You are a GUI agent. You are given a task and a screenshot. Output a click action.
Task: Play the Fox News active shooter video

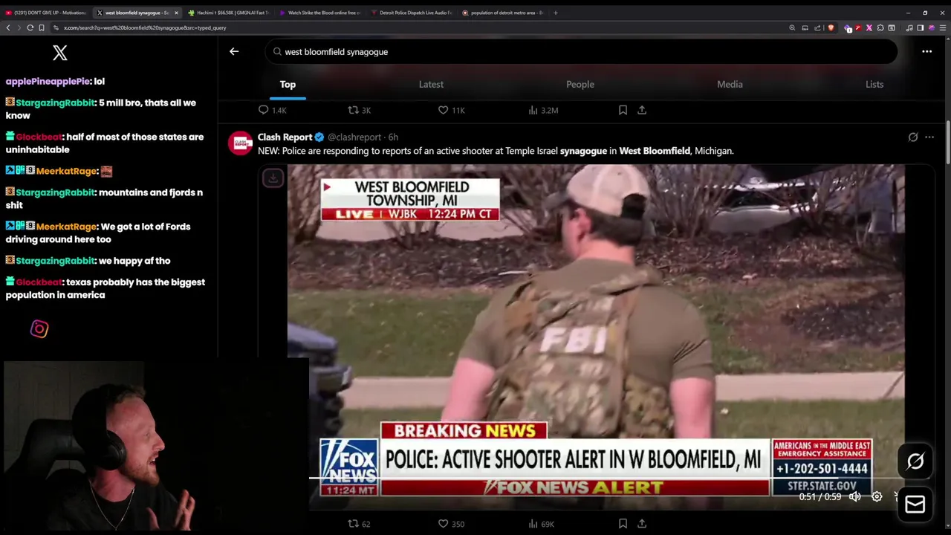point(596,337)
